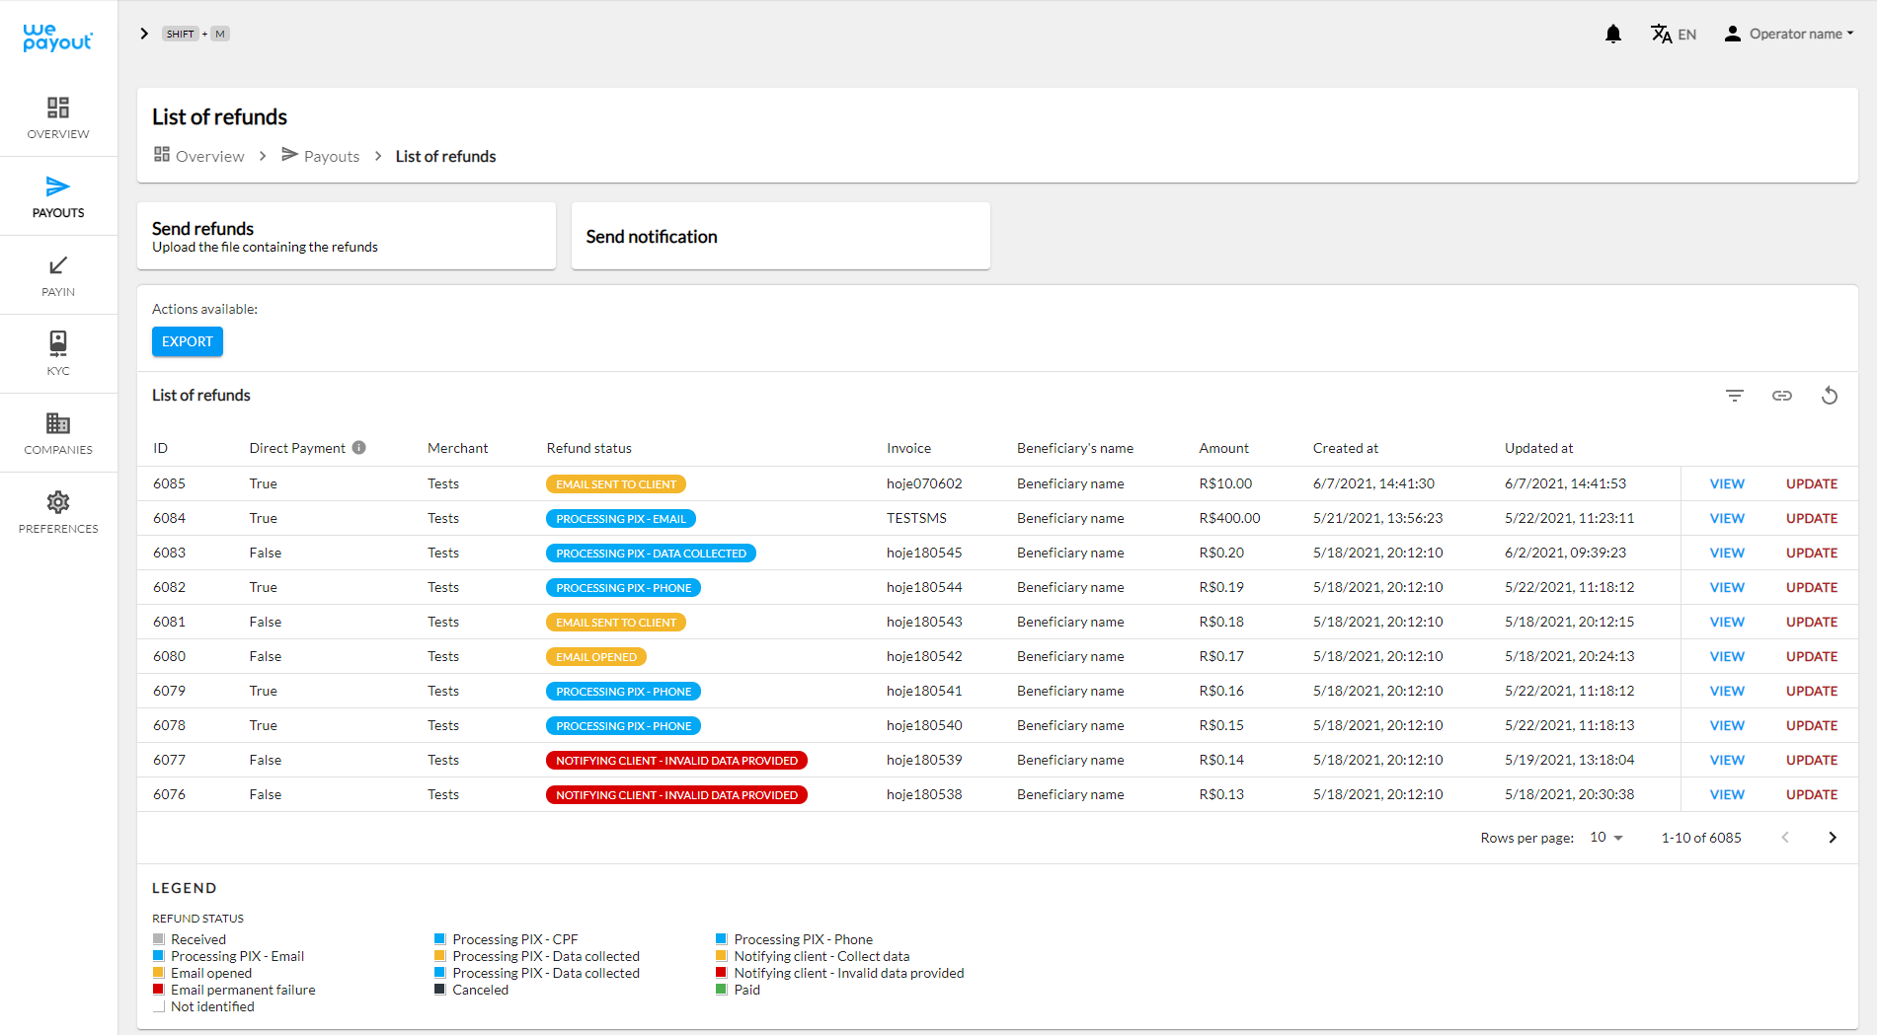Screen dimensions: 1877x1035
Task: Open the Preferences sidebar section
Action: point(58,513)
